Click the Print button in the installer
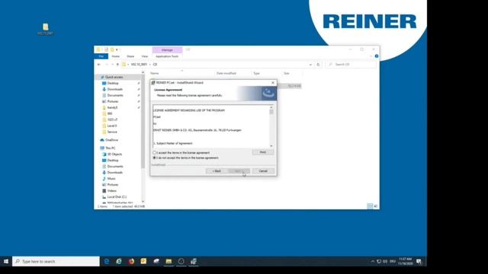The width and height of the screenshot is (488, 274). click(x=262, y=152)
